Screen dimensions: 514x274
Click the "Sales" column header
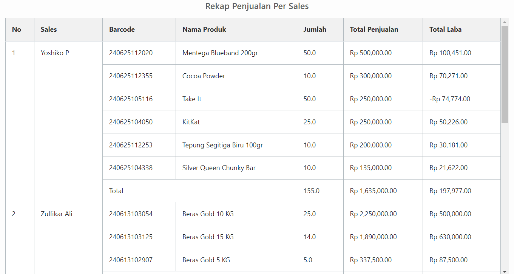click(49, 29)
